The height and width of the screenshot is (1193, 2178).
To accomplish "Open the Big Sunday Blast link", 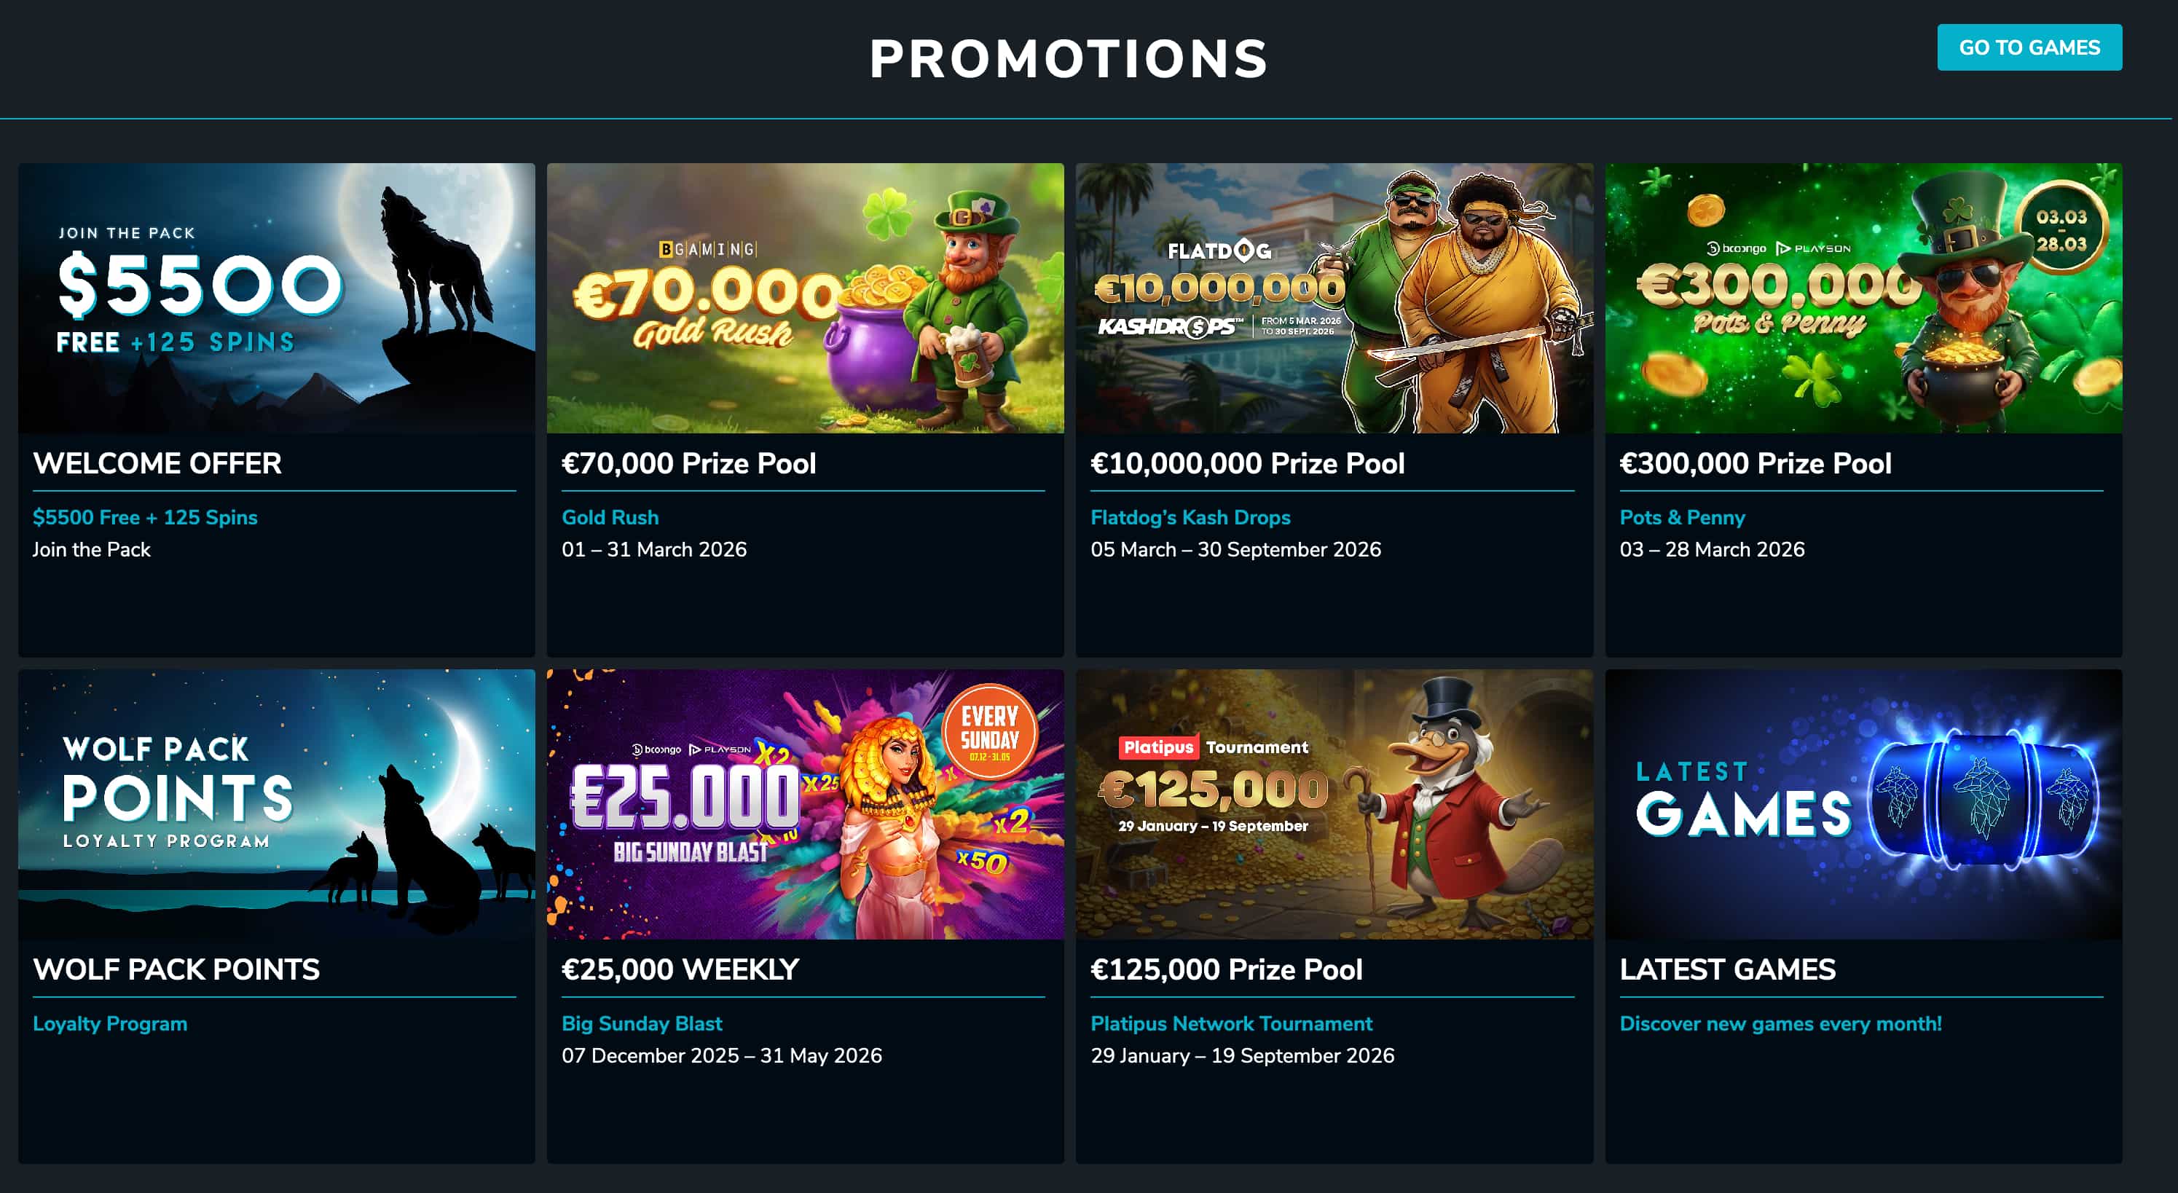I will coord(642,1023).
